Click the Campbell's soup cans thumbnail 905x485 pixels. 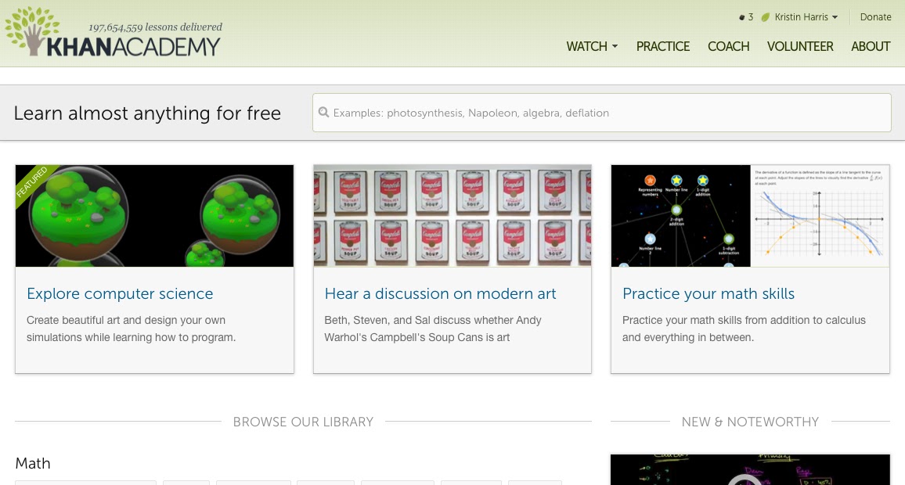452,216
